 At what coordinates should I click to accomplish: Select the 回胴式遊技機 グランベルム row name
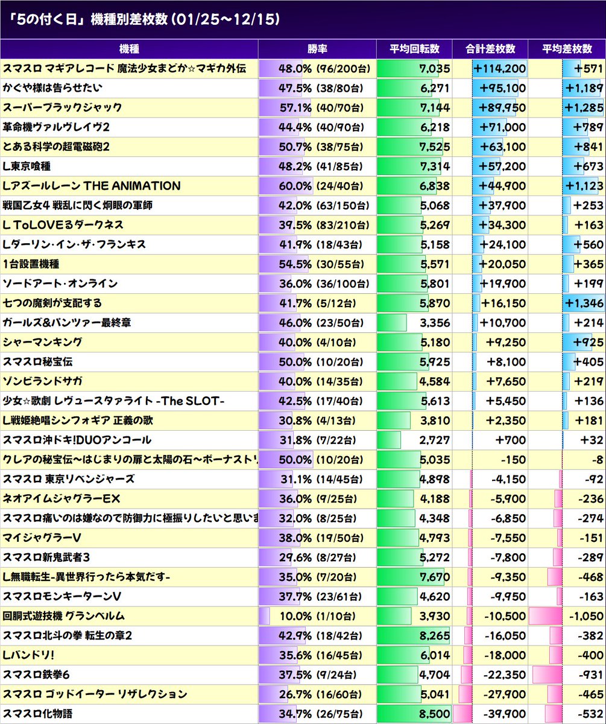64,616
